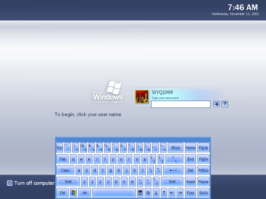This screenshot has height=199, width=266.
Task: Tap the Tab key
Action: coord(62,159)
